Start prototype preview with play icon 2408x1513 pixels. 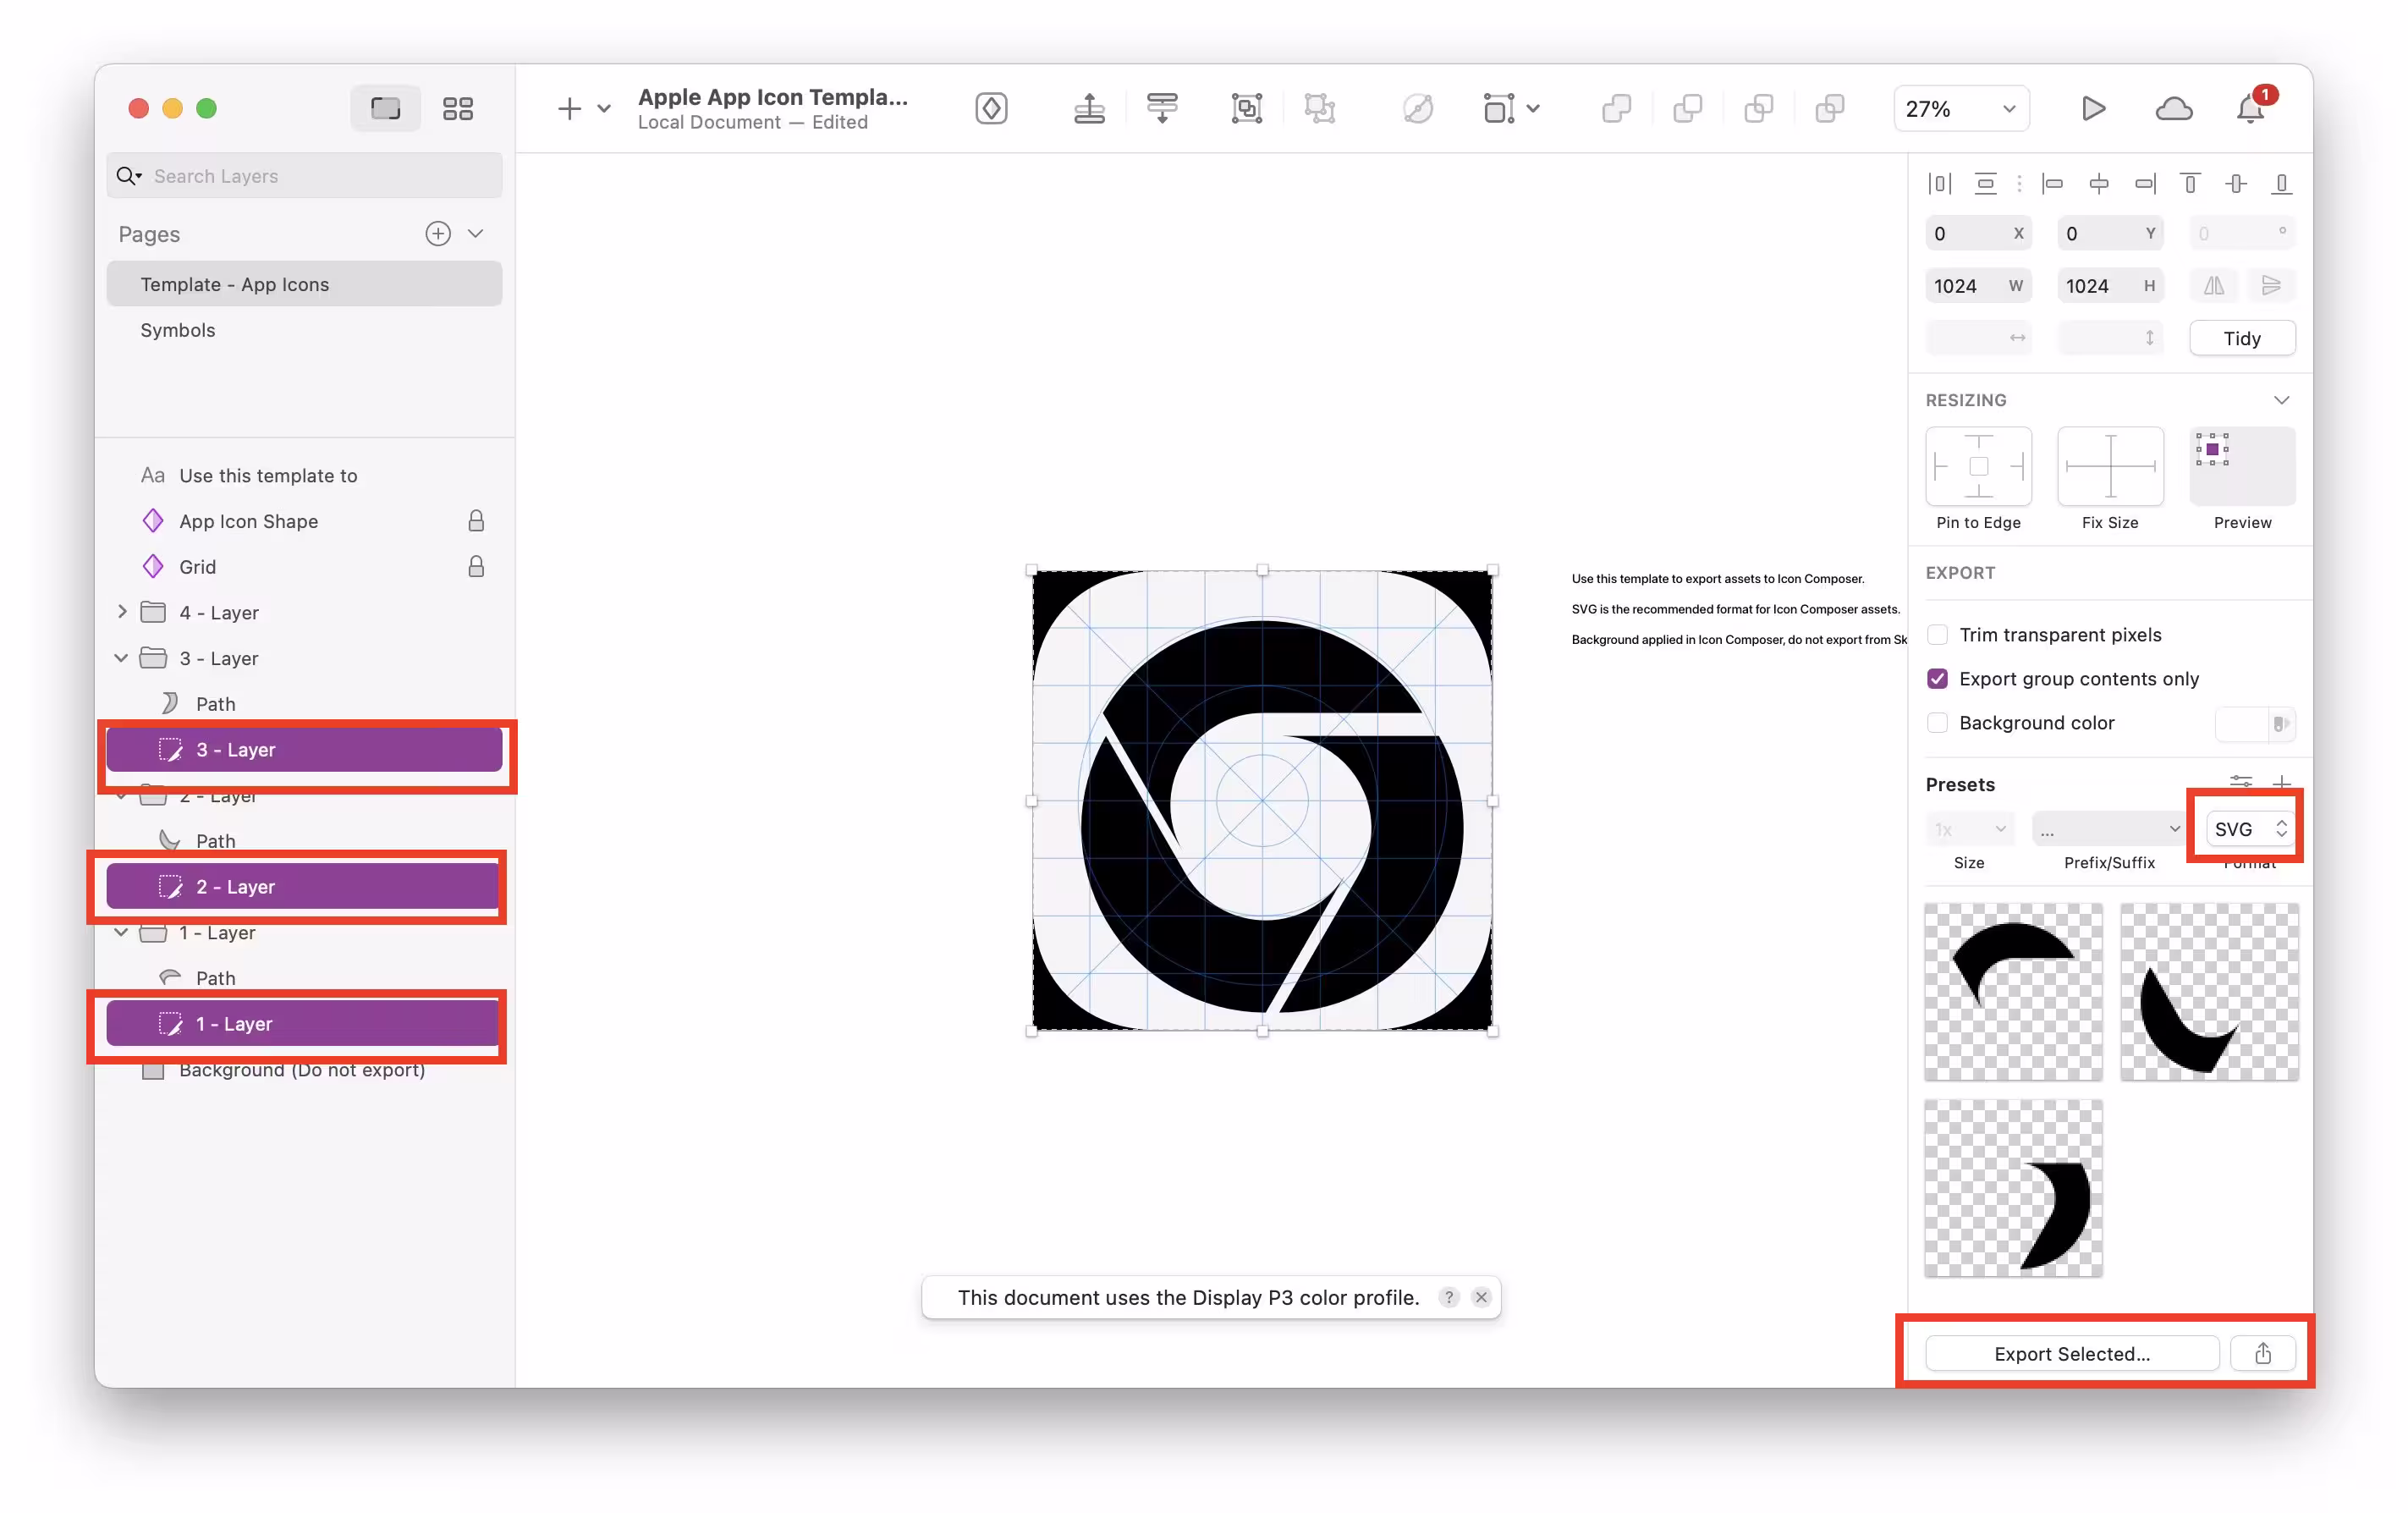[2092, 108]
